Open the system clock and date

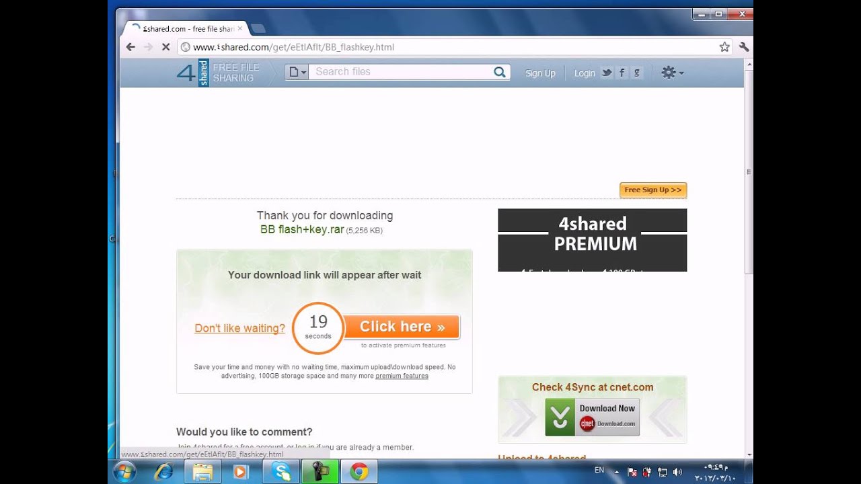tap(716, 472)
